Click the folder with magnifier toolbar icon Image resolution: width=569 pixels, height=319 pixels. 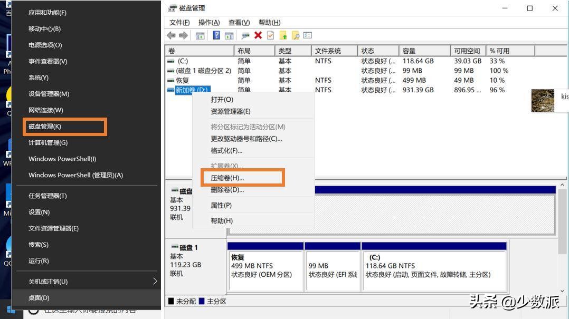295,35
